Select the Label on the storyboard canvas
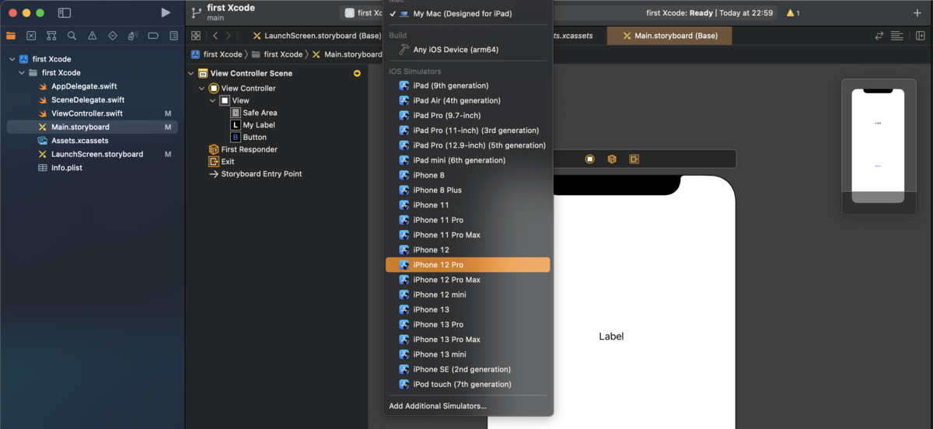The height and width of the screenshot is (429, 933). tap(611, 337)
